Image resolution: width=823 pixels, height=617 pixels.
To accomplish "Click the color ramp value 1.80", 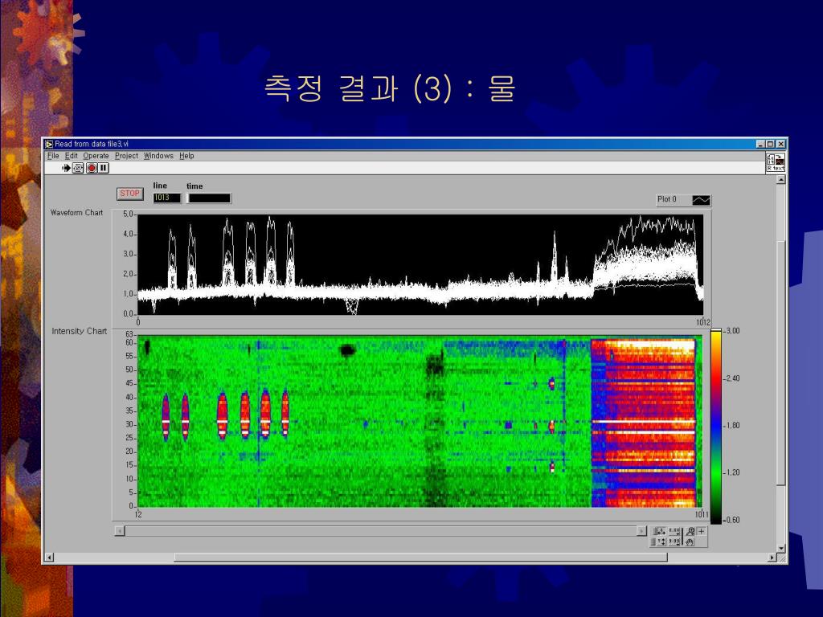I will (732, 426).
